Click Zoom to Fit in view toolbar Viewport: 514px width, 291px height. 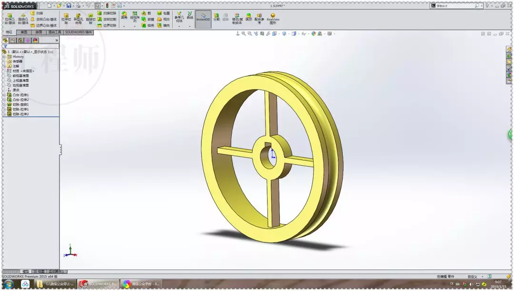pos(244,33)
